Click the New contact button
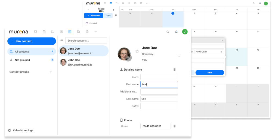The image size is (278, 140). point(32,41)
